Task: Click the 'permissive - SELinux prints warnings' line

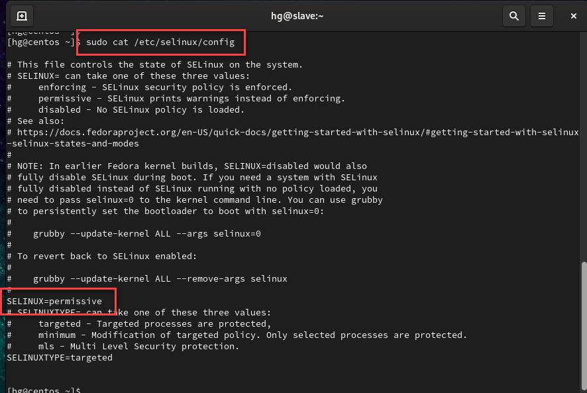Action: [191, 99]
